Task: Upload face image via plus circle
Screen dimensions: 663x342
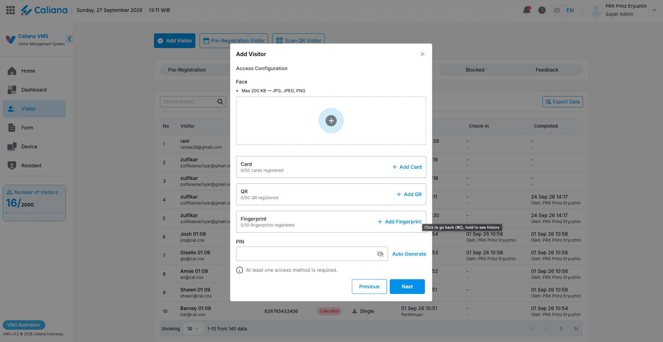Action: 331,121
